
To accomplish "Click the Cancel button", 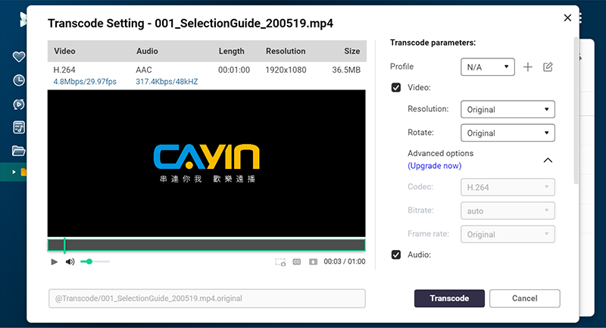I will point(524,298).
